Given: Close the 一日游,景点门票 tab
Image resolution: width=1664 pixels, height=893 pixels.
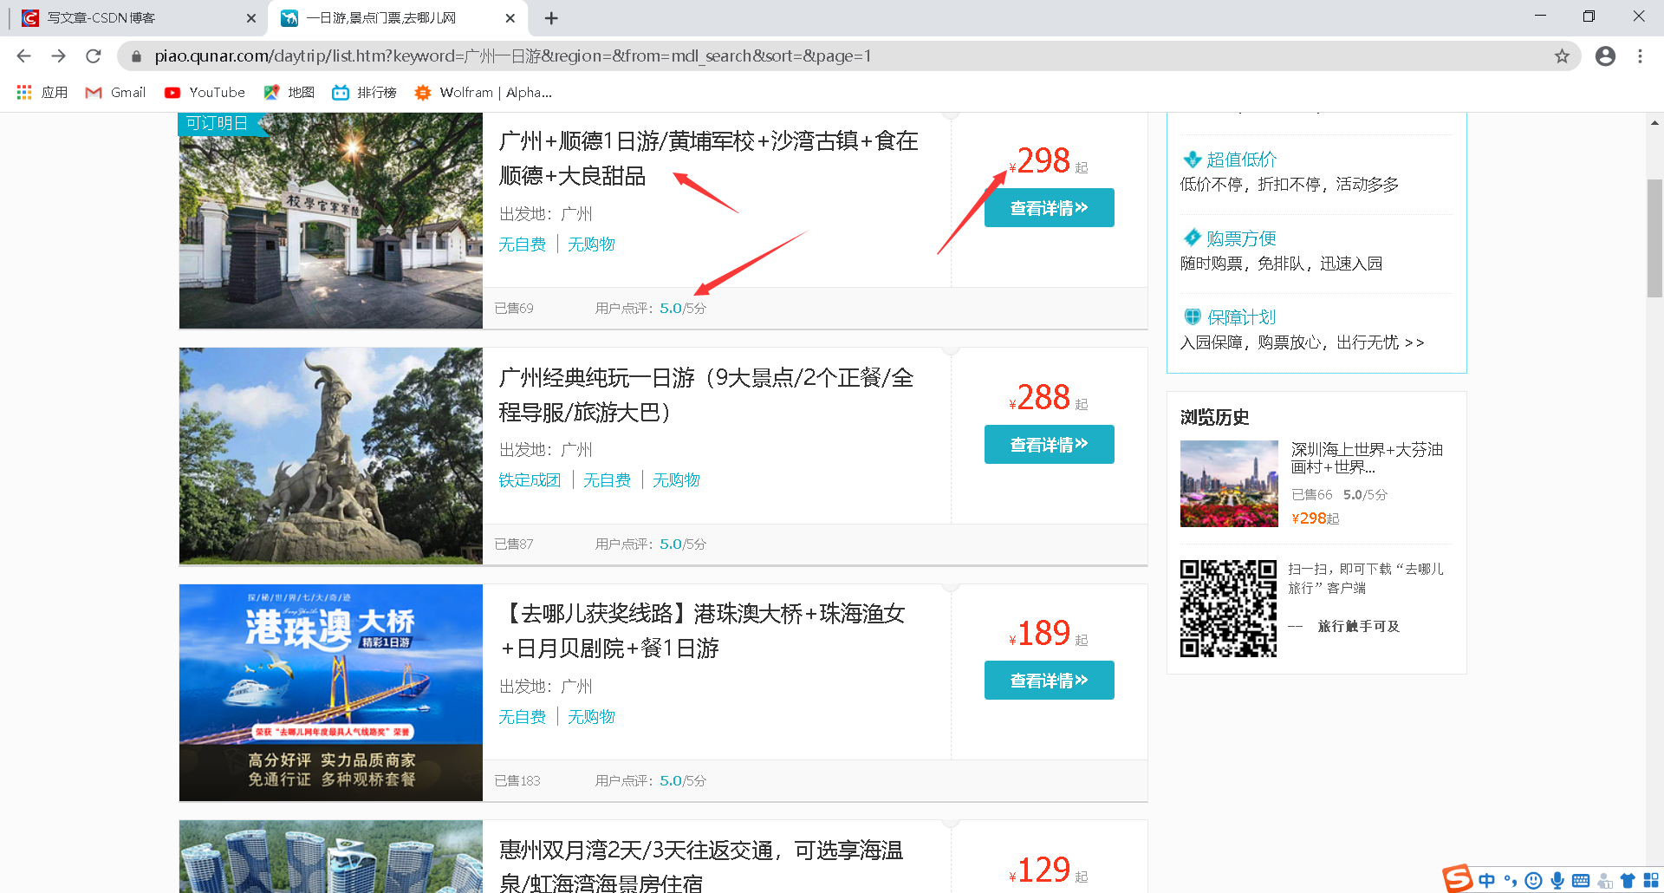Looking at the screenshot, I should (x=510, y=18).
